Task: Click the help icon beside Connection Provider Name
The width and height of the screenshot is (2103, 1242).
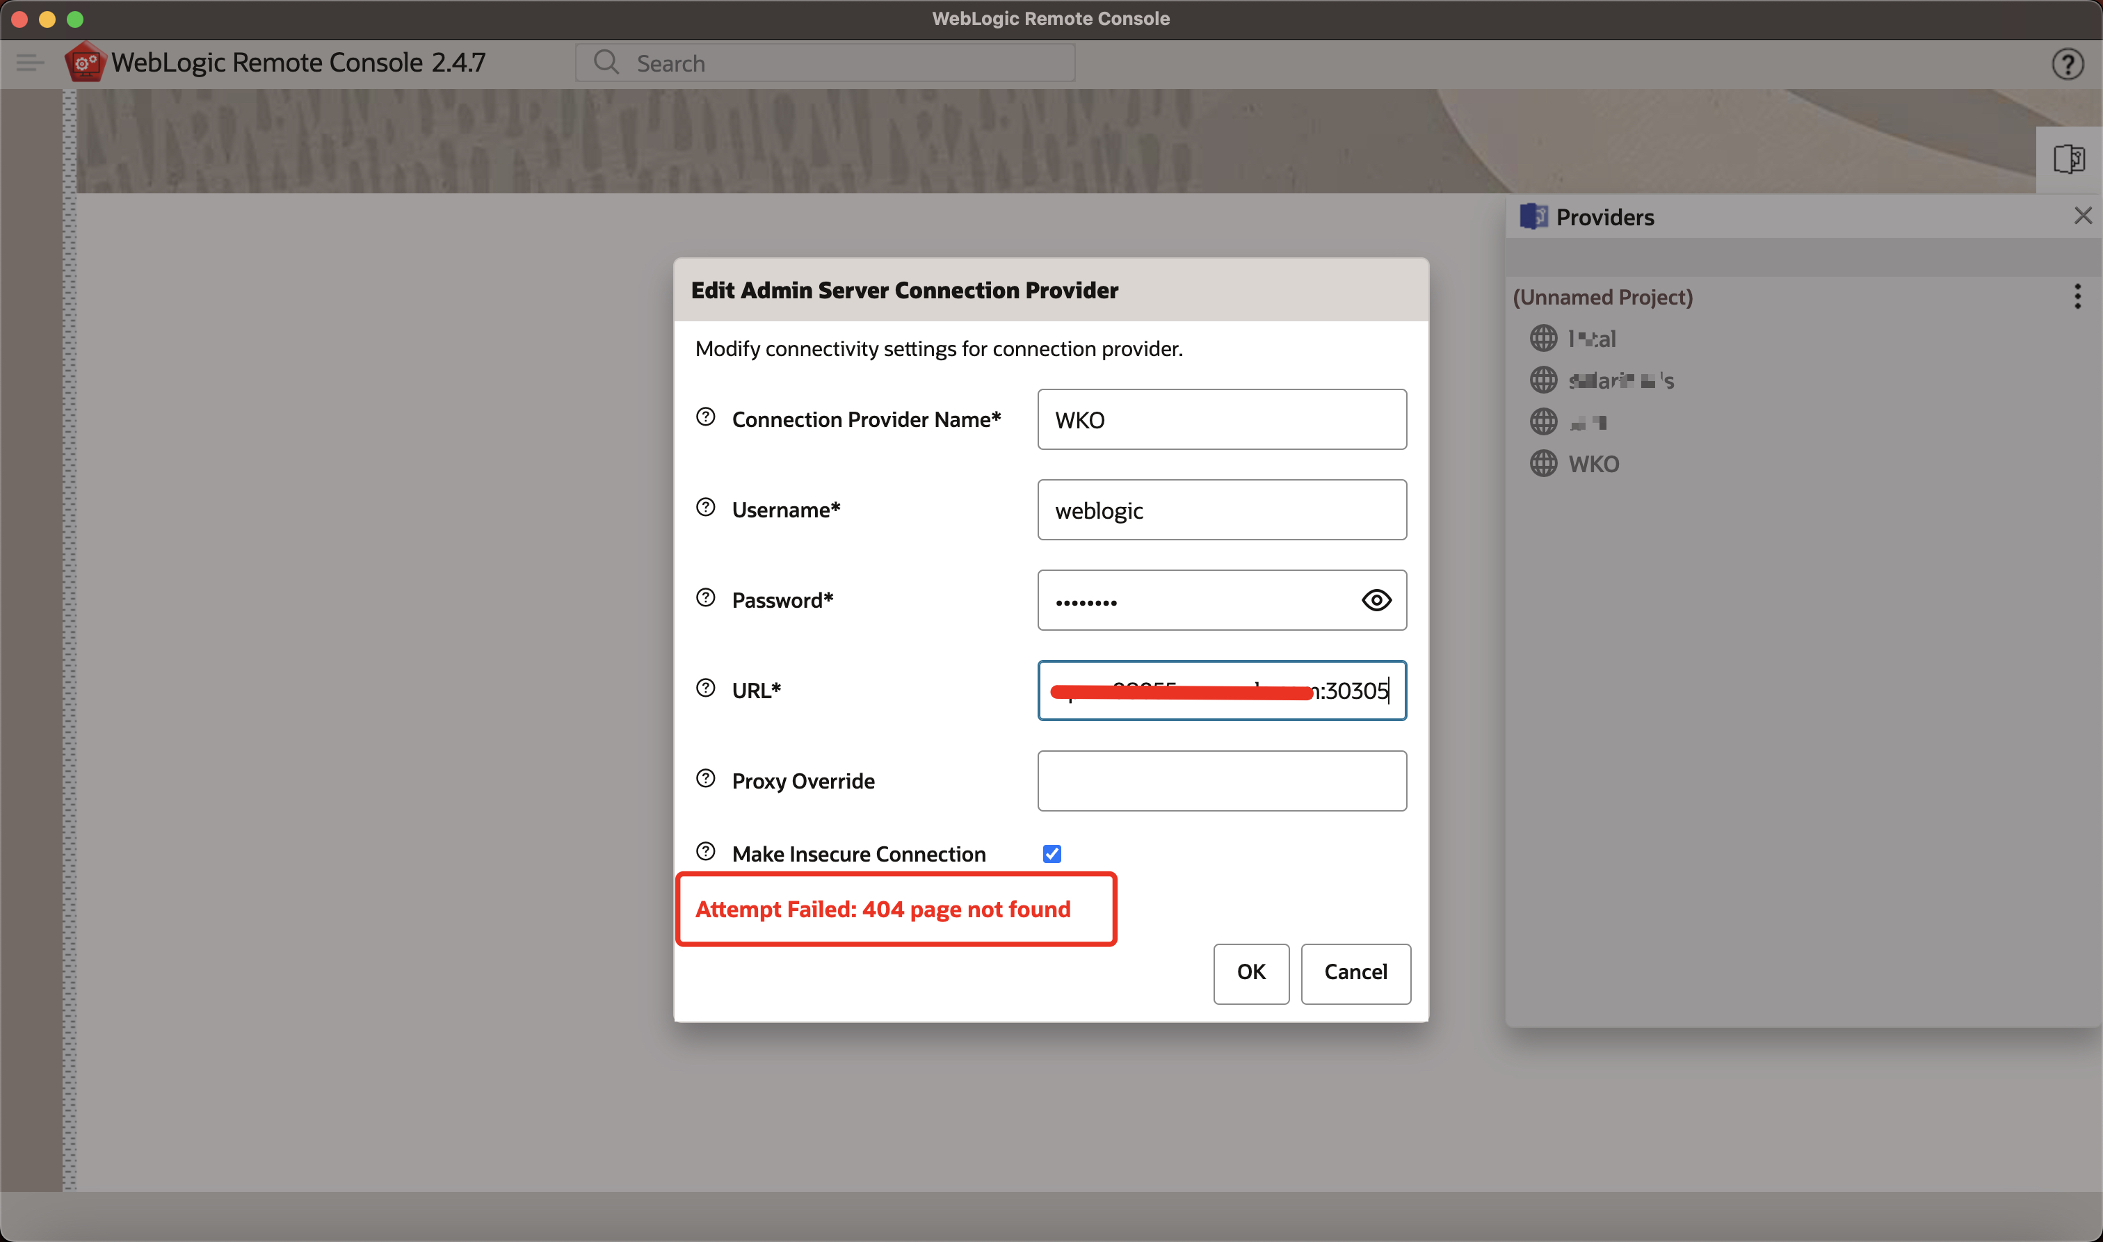Action: pyautogui.click(x=705, y=417)
